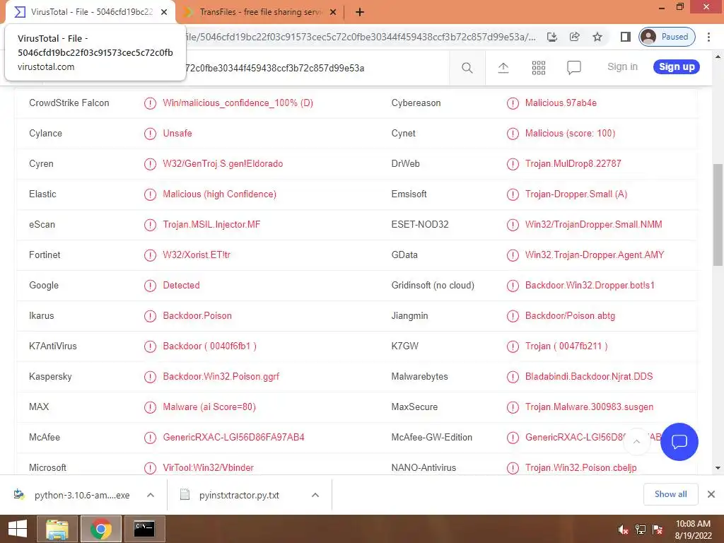
Task: Click the Google Detected warning icon
Action: (150, 286)
